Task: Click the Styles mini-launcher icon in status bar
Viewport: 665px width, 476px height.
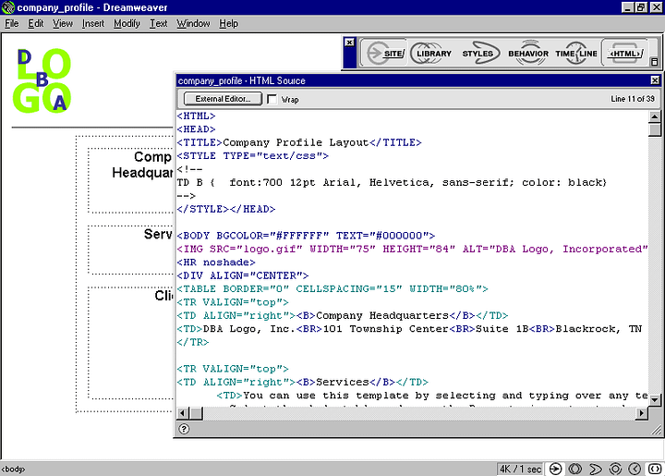Action: point(596,469)
